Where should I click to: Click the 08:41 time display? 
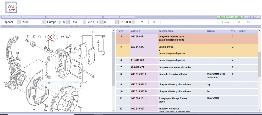tap(250, 22)
